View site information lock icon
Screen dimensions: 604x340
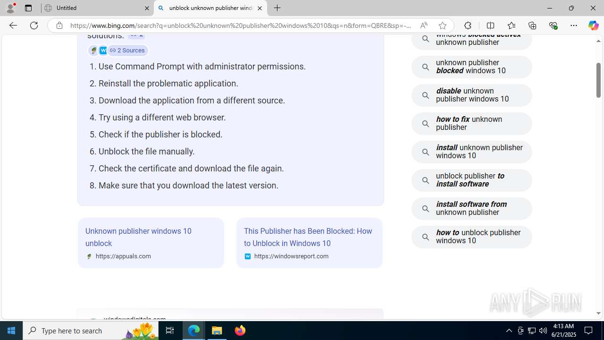[59, 25]
